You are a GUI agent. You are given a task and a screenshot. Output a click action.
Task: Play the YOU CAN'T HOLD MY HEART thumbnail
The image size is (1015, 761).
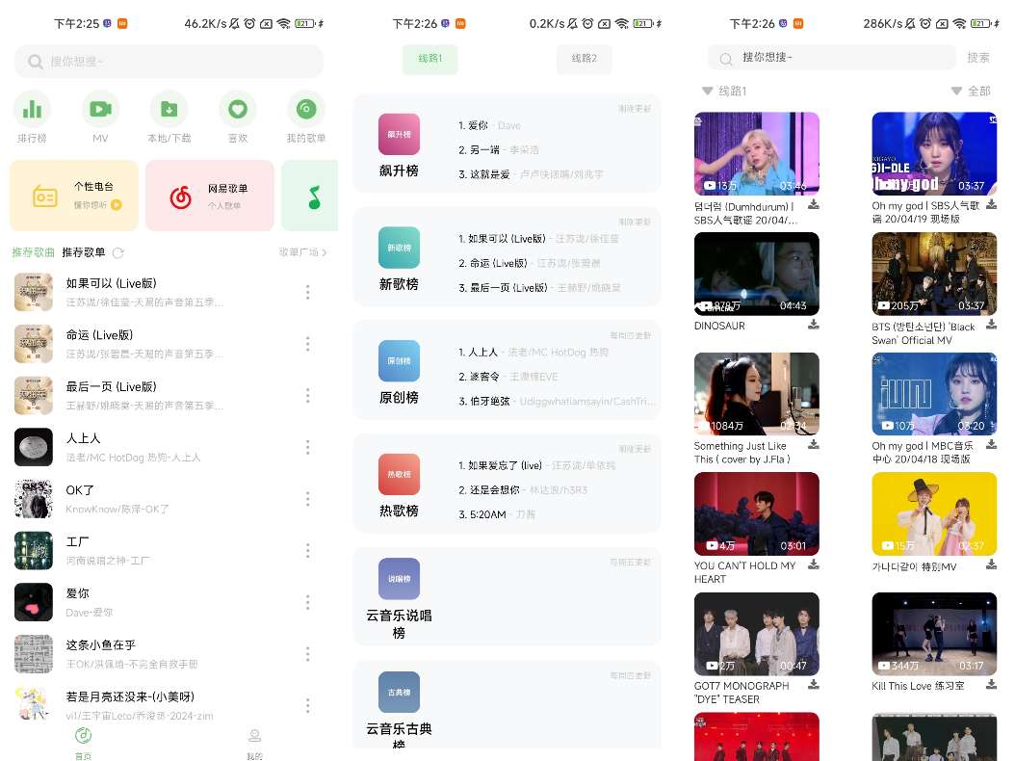click(x=756, y=513)
